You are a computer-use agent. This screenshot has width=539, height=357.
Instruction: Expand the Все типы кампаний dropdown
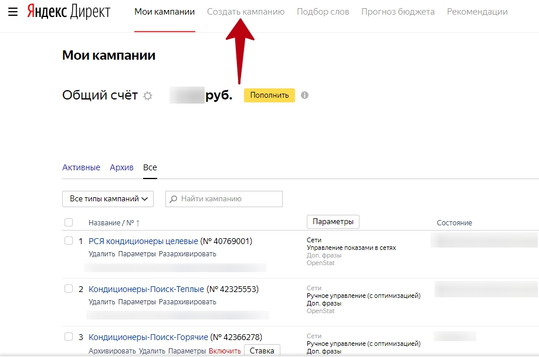108,199
